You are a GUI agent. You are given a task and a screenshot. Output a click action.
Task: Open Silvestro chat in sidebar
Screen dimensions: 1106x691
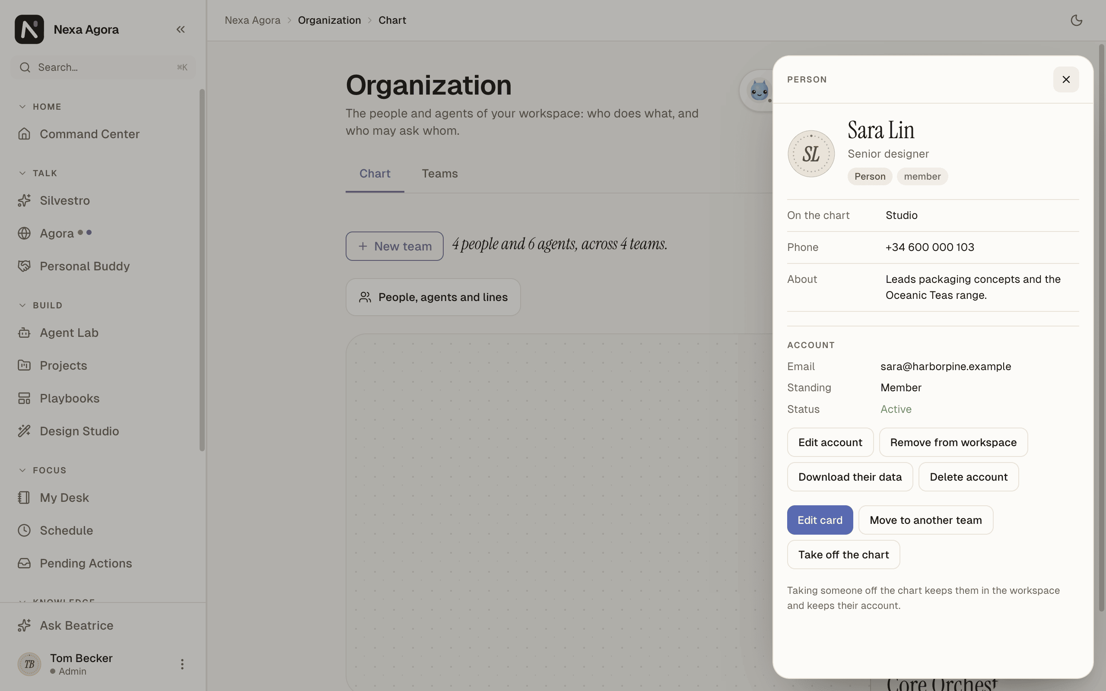tap(103, 200)
